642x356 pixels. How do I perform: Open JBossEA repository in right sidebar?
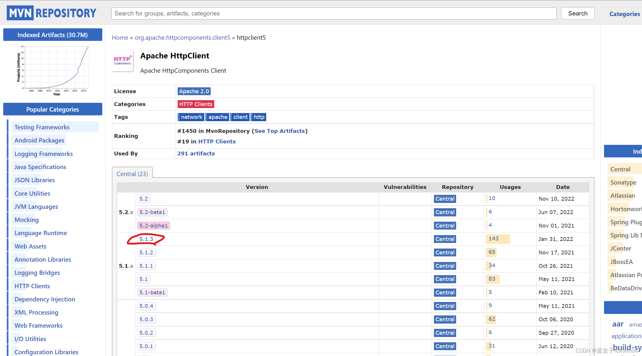(x=622, y=262)
